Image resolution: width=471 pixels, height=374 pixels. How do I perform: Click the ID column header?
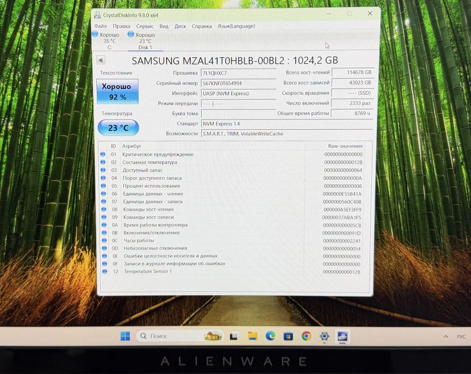pyautogui.click(x=113, y=146)
